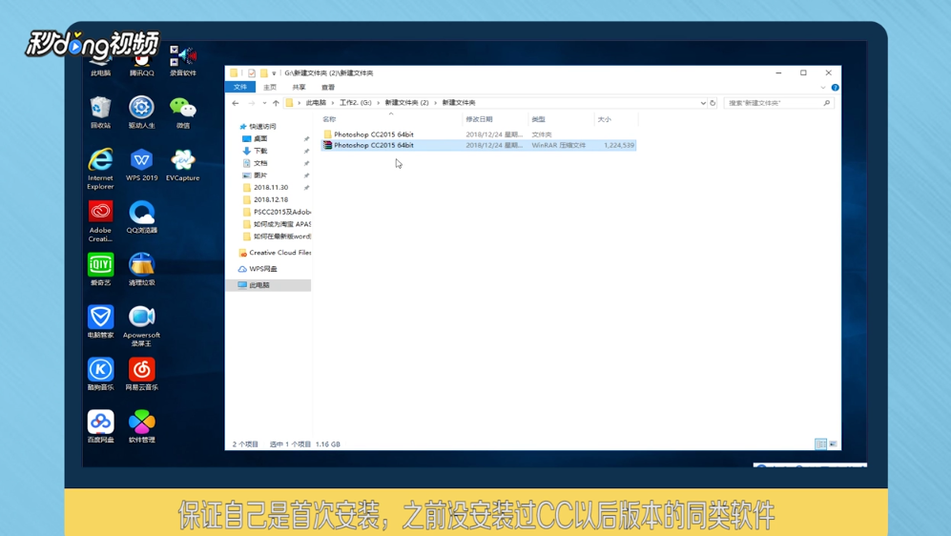Click 新建文件夹 (2) breadcrumb segment

pyautogui.click(x=406, y=103)
